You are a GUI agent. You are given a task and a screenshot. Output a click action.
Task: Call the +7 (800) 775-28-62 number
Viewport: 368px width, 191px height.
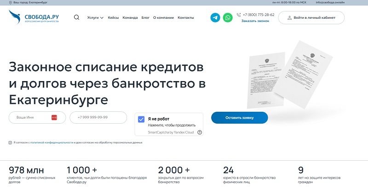pyautogui.click(x=259, y=15)
